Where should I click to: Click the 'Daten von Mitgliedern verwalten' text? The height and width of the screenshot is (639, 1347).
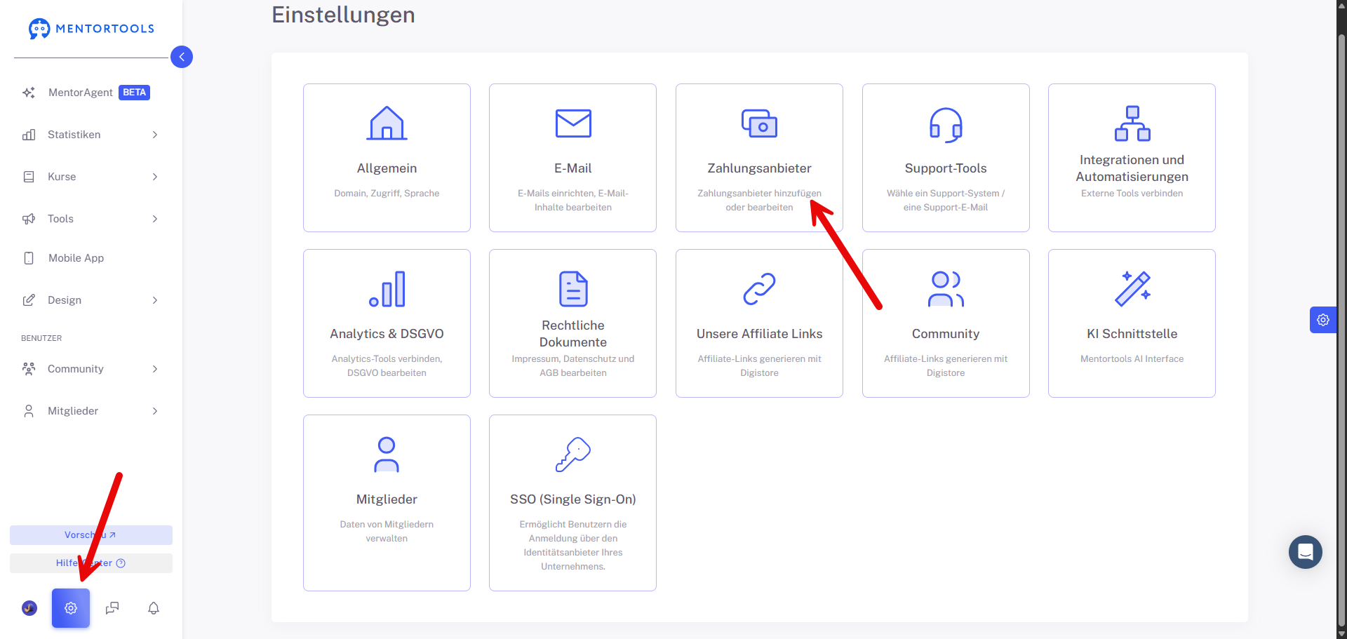click(387, 532)
